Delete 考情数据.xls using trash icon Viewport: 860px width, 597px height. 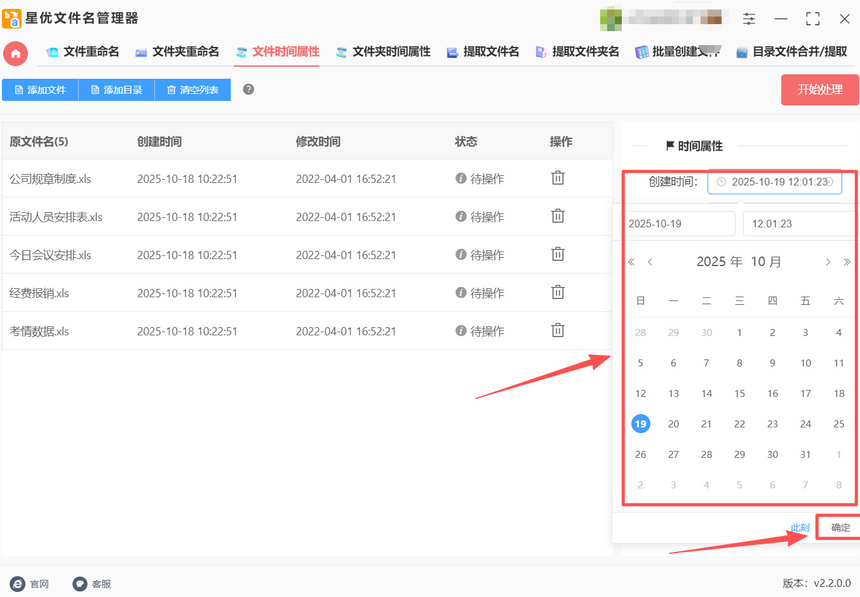click(558, 330)
